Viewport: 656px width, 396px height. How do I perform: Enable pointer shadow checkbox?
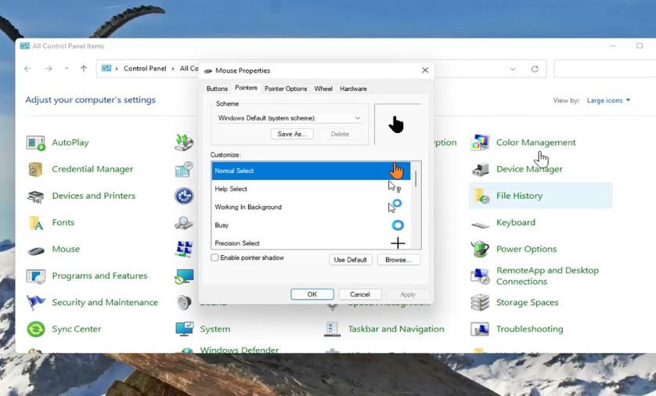(x=214, y=257)
